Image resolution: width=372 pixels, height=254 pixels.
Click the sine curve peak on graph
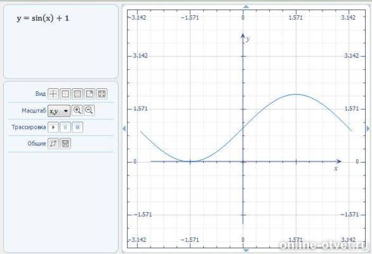pos(296,95)
